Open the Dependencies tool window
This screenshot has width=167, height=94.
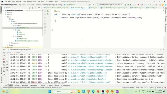click(65, 85)
